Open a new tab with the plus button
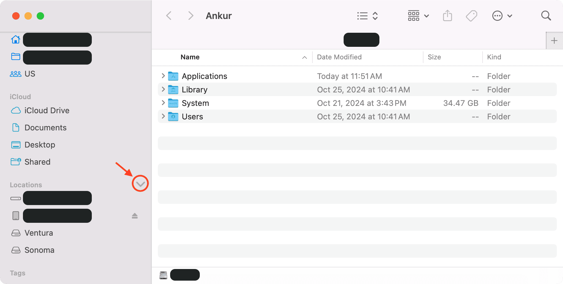Viewport: 563px width, 284px height. (554, 40)
